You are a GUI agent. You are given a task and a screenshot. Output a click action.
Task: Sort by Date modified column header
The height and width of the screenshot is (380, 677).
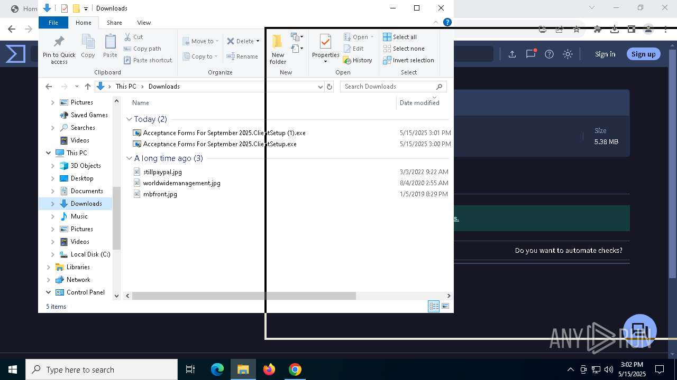(x=419, y=103)
